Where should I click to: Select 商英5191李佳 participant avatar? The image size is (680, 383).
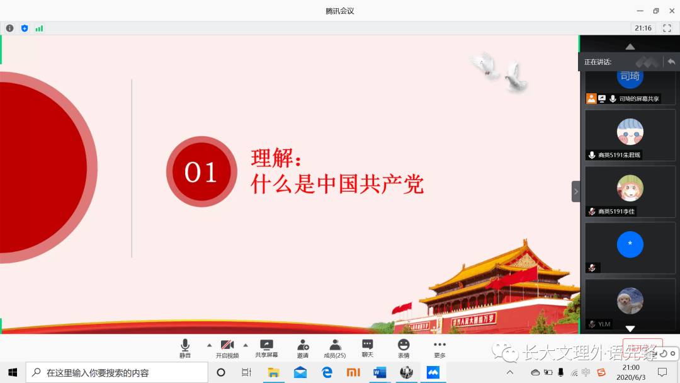[x=630, y=188]
